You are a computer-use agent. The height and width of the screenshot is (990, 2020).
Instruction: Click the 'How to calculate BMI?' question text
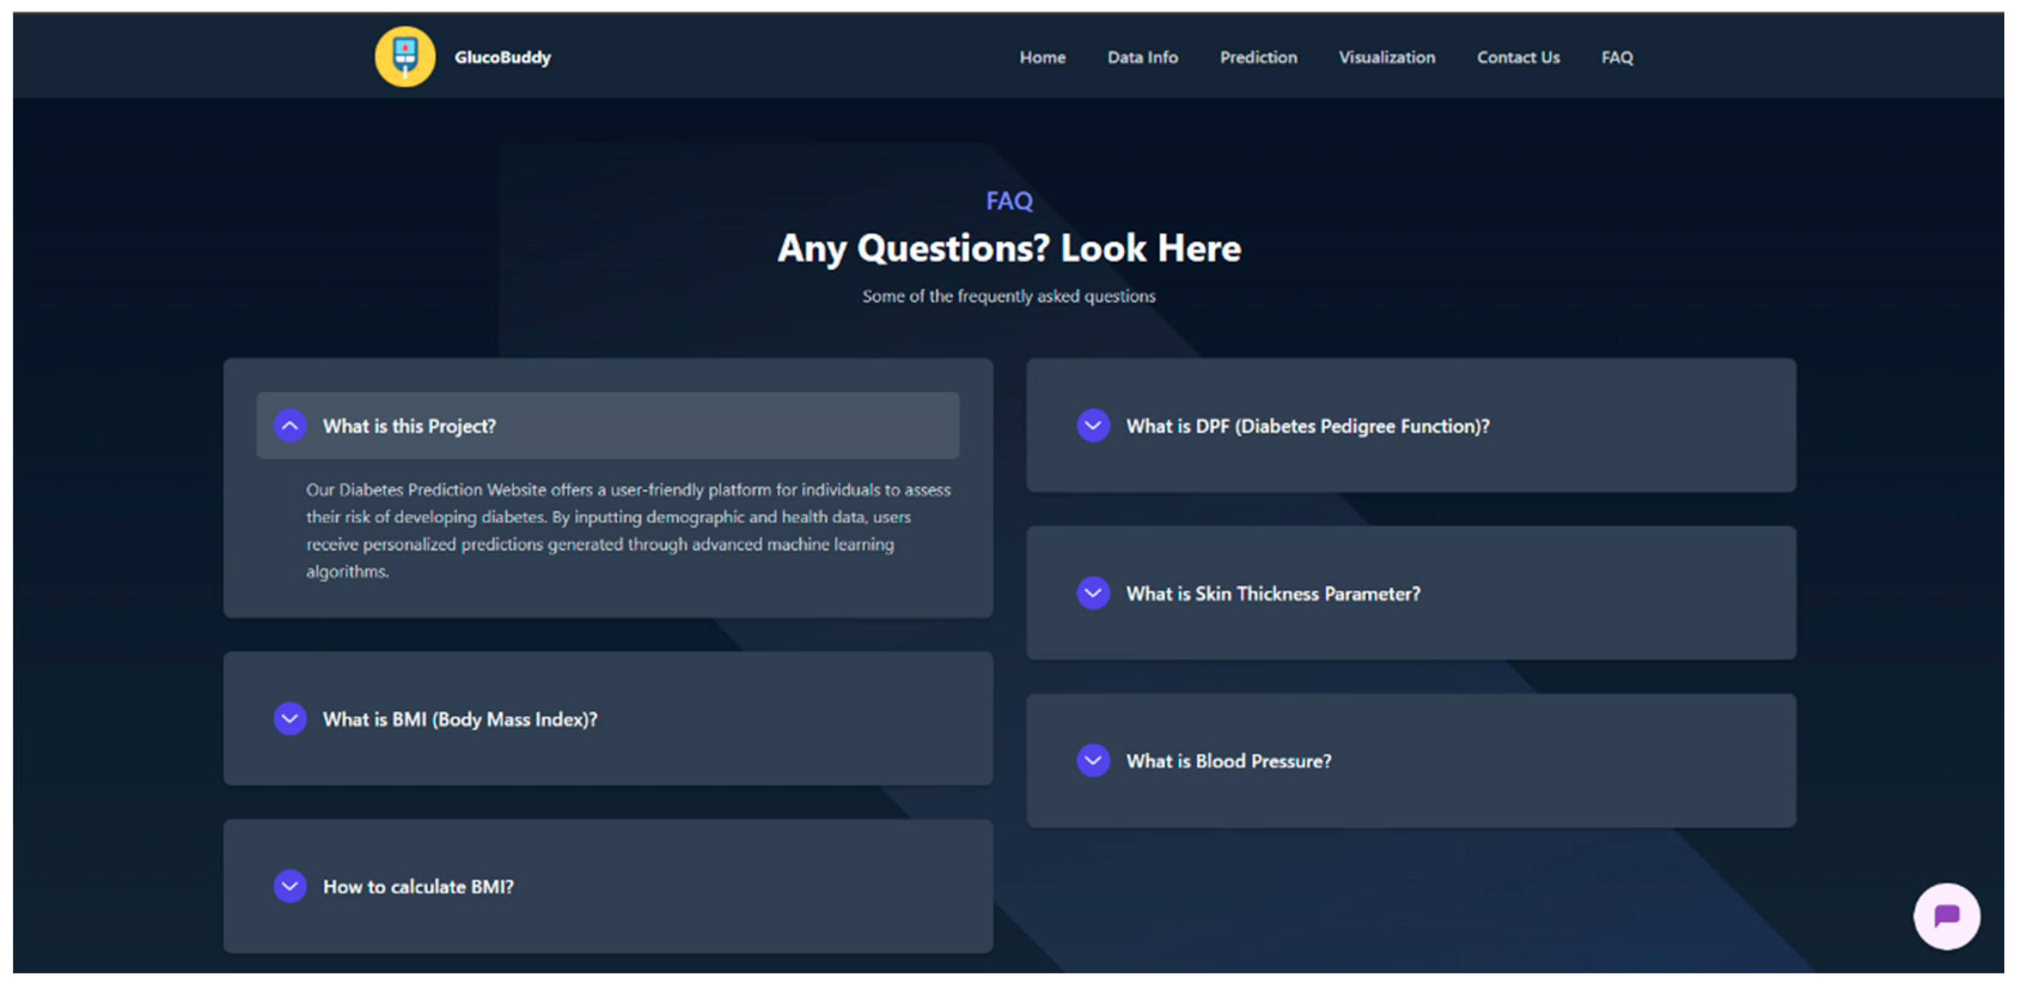418,886
